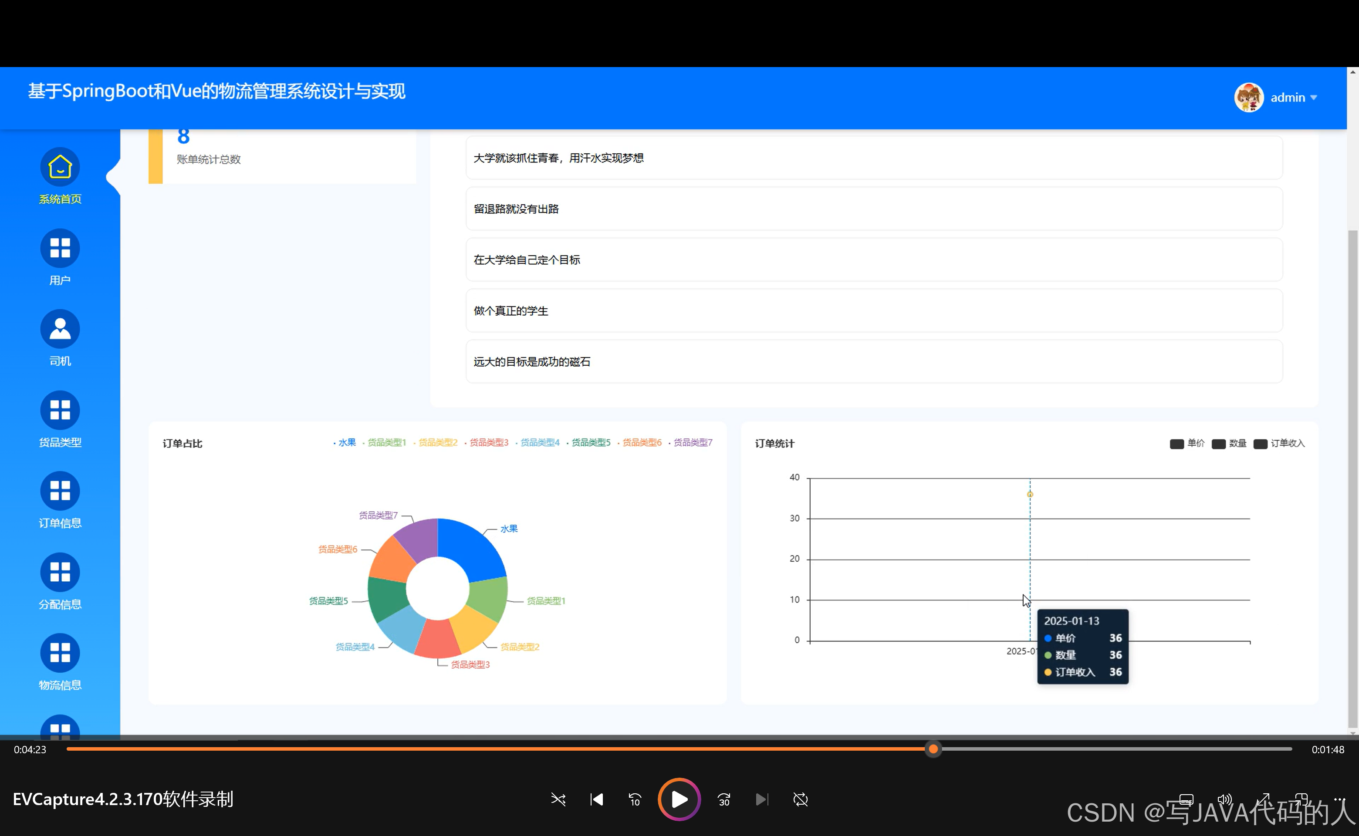Click the page vertical scrollbar
The height and width of the screenshot is (836, 1359).
coord(1353,480)
